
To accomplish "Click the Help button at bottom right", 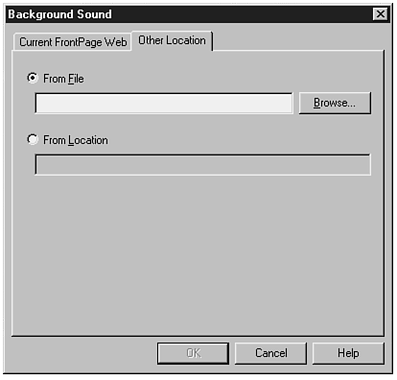I will (348, 353).
